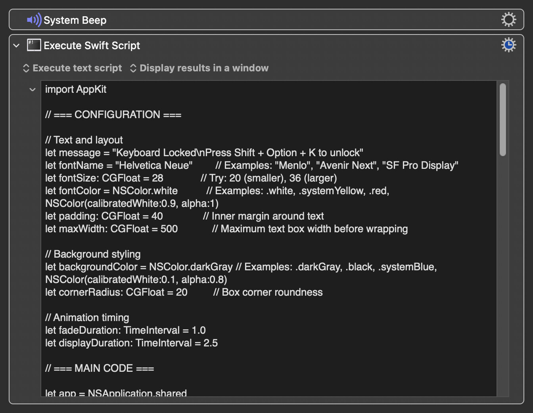
Task: Click the let message line in the script
Action: [204, 153]
